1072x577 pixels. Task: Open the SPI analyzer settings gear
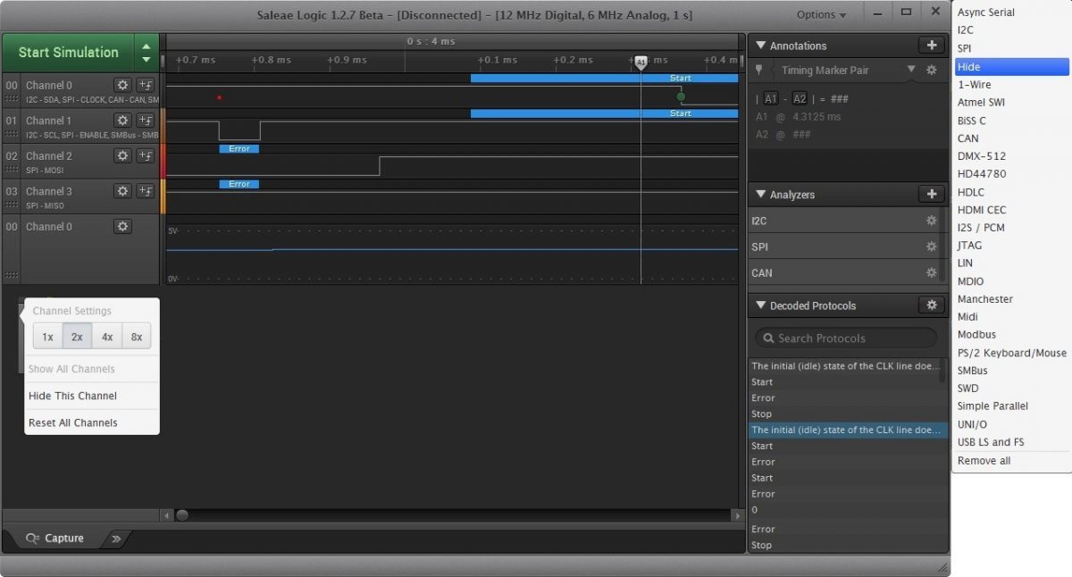(931, 247)
